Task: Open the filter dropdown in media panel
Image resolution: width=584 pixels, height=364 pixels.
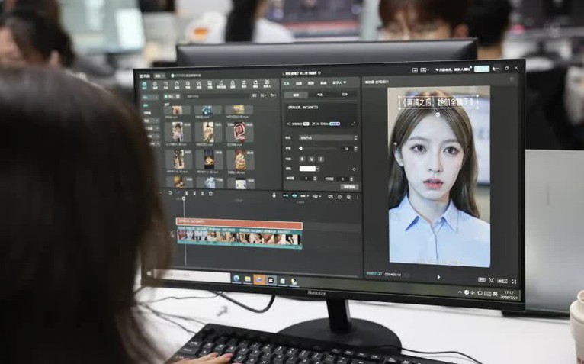Action: 273,95
